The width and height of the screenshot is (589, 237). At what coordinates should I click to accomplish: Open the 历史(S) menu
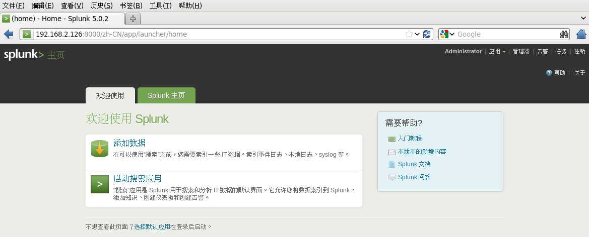click(x=101, y=6)
